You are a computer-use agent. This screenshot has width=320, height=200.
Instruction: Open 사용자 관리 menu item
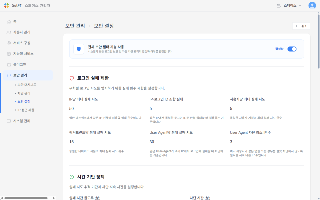pyautogui.click(x=28, y=32)
